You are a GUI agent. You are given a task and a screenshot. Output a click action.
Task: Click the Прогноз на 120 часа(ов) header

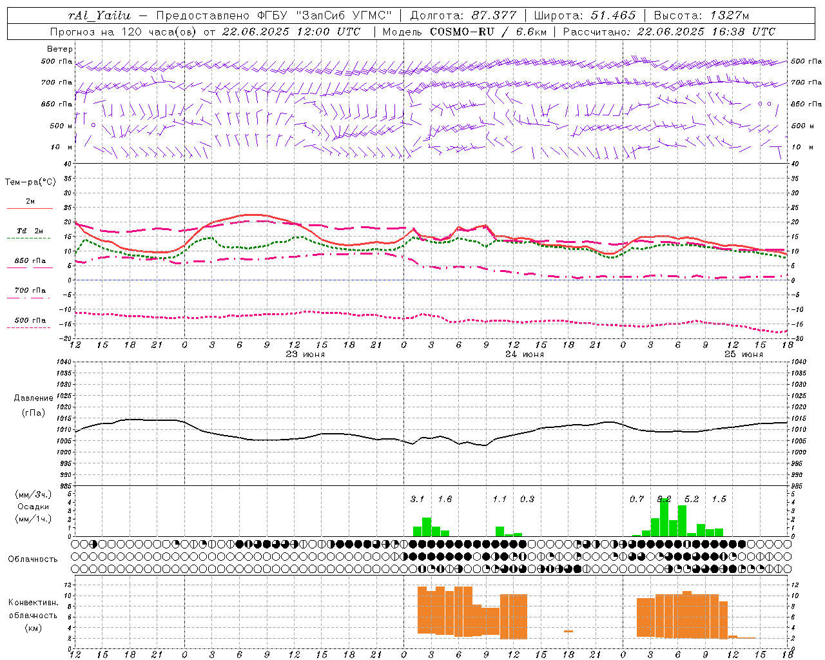coord(124,32)
